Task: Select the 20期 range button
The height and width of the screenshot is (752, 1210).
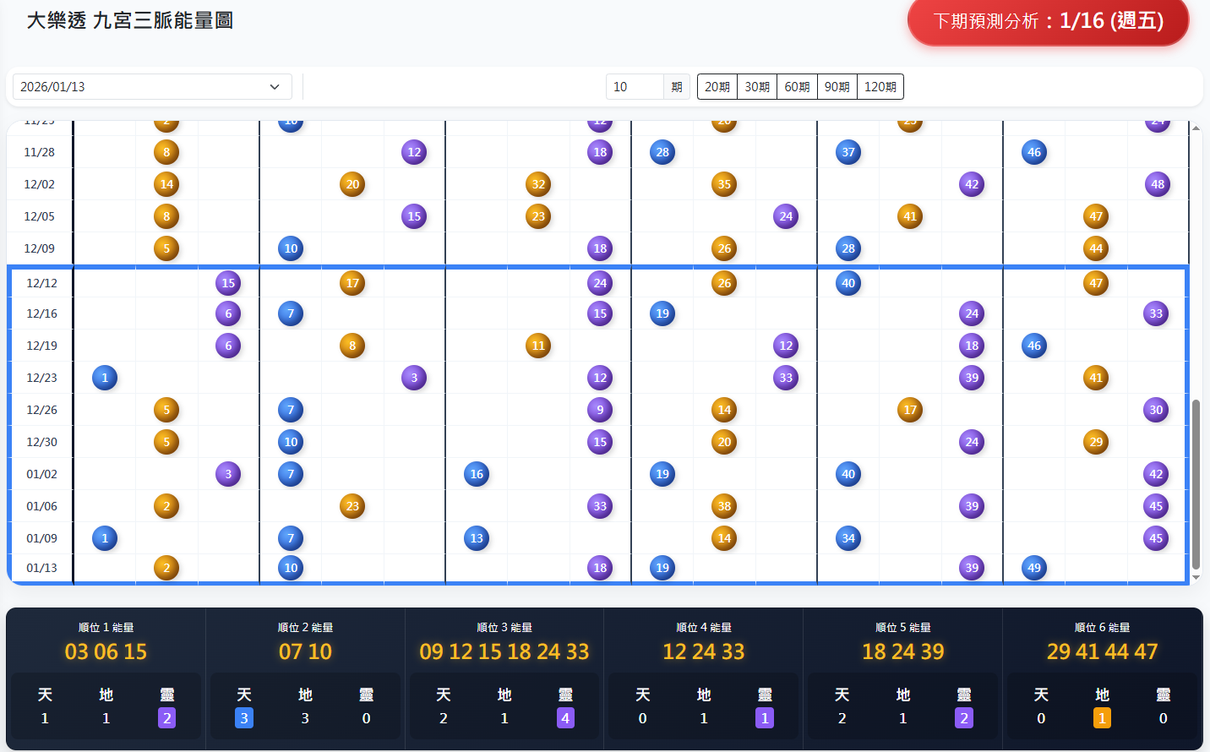Action: 717,87
